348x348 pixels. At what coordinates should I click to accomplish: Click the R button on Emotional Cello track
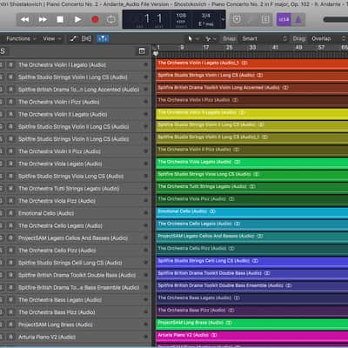click(10, 213)
